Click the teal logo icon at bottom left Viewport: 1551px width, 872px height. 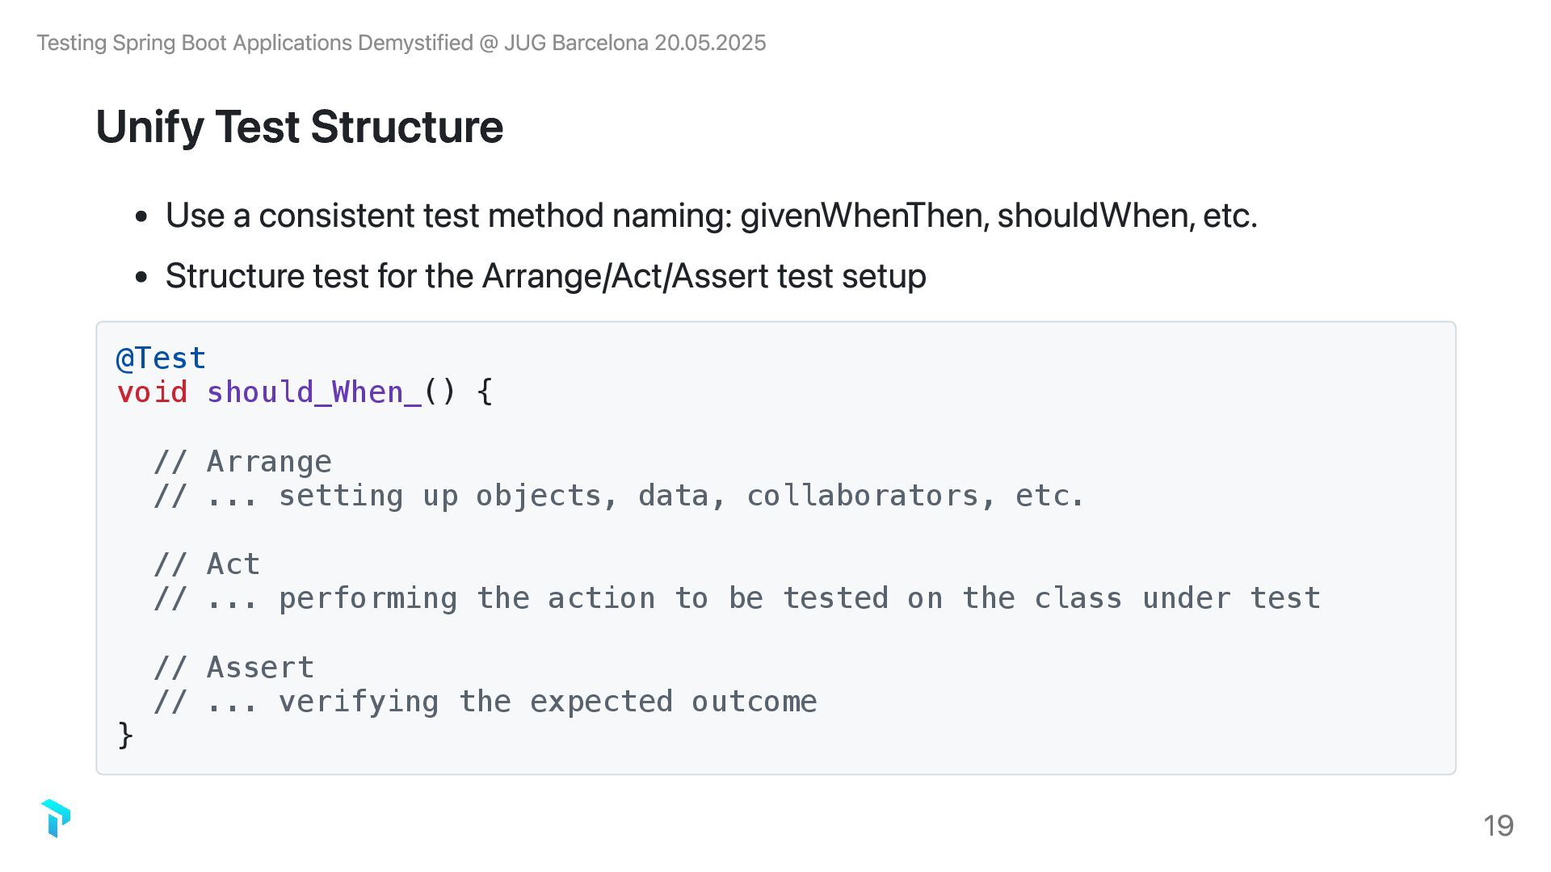(x=56, y=818)
